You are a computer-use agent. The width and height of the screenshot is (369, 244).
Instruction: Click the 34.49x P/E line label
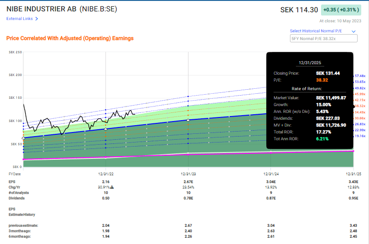tap(360, 112)
